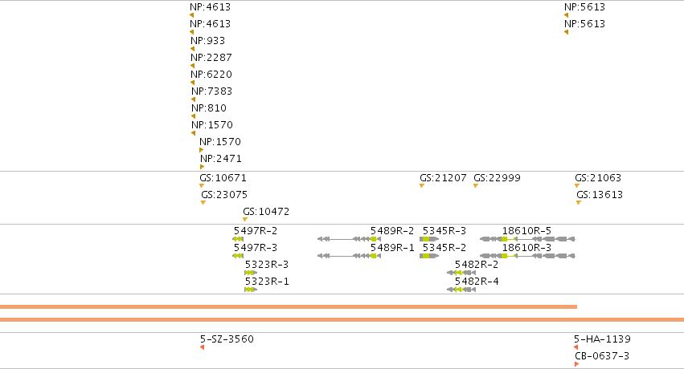The width and height of the screenshot is (684, 369).
Task: Select the 18610R-5 gene model glyph
Action: coord(527,239)
